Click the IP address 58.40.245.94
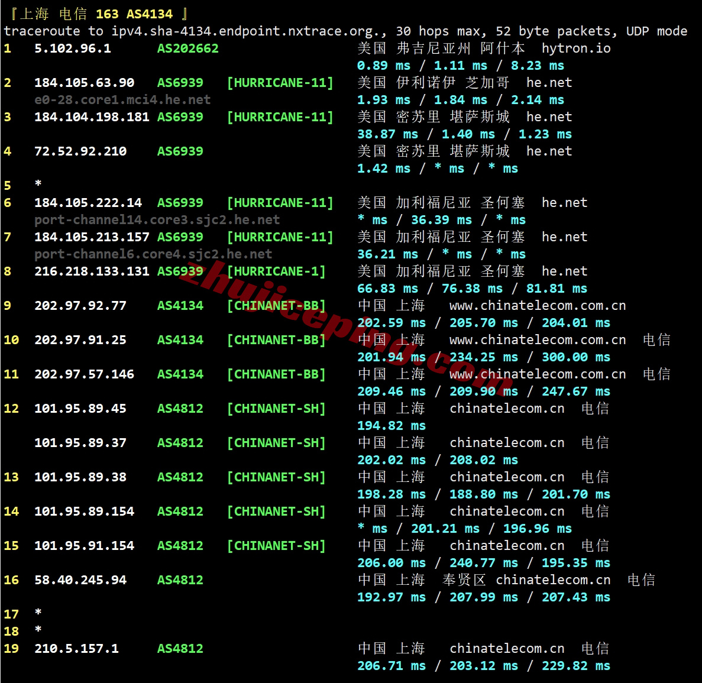 80,580
